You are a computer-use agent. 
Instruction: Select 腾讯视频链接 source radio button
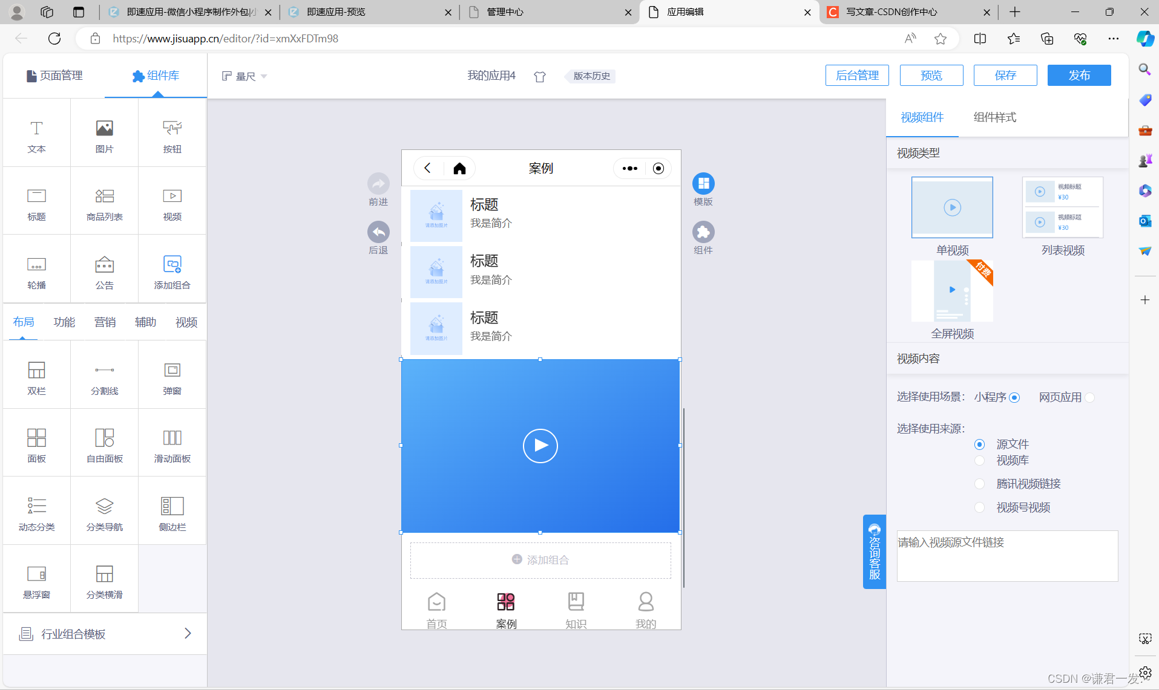pos(979,484)
